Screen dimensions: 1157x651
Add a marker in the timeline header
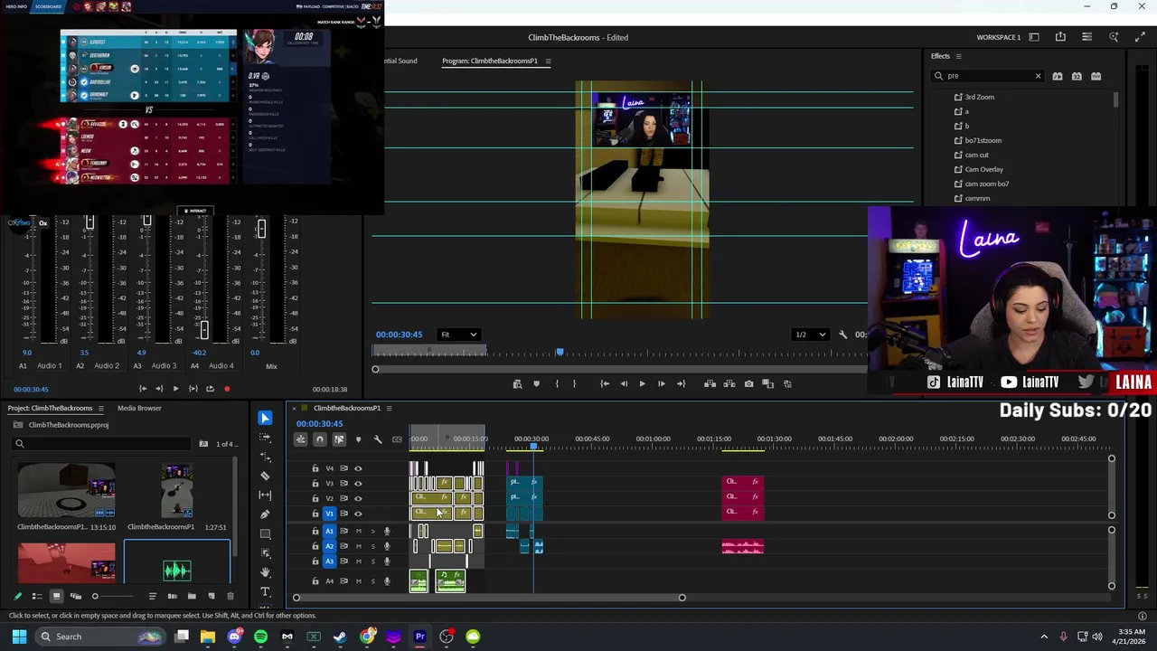click(358, 439)
